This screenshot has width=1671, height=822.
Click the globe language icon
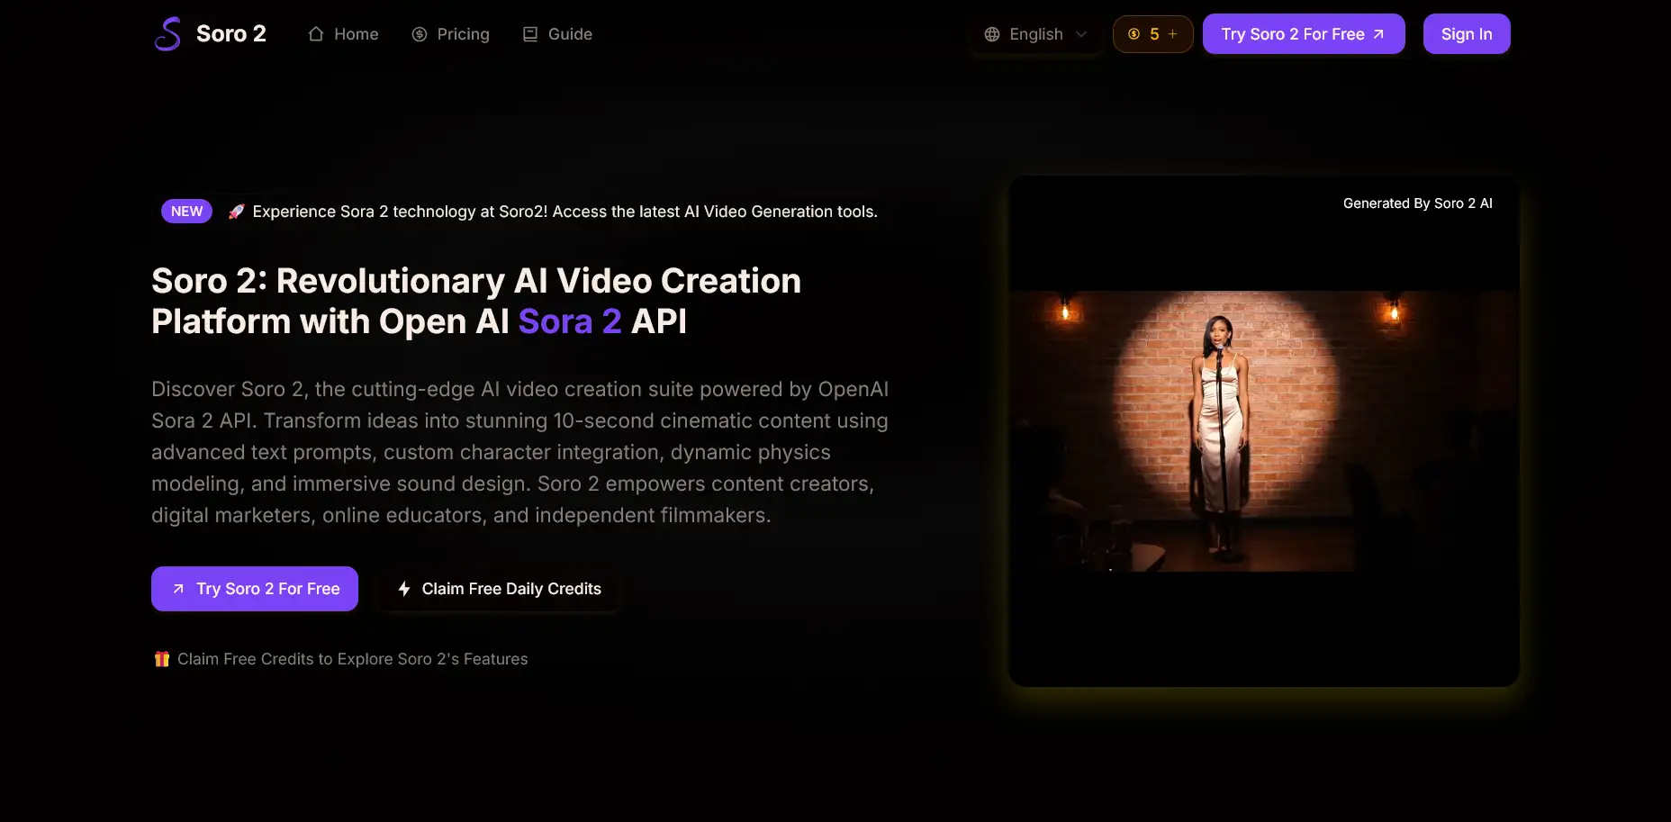coord(992,34)
